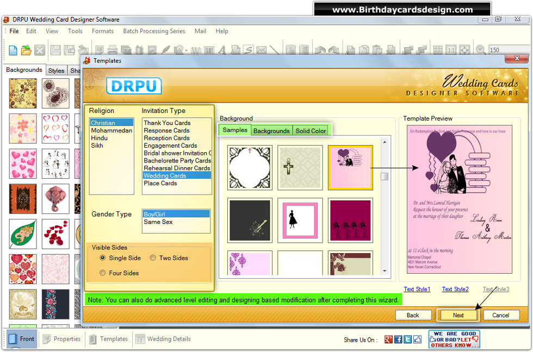
Task: Click the fit-to-window toolbar icon
Action: click(x=464, y=50)
